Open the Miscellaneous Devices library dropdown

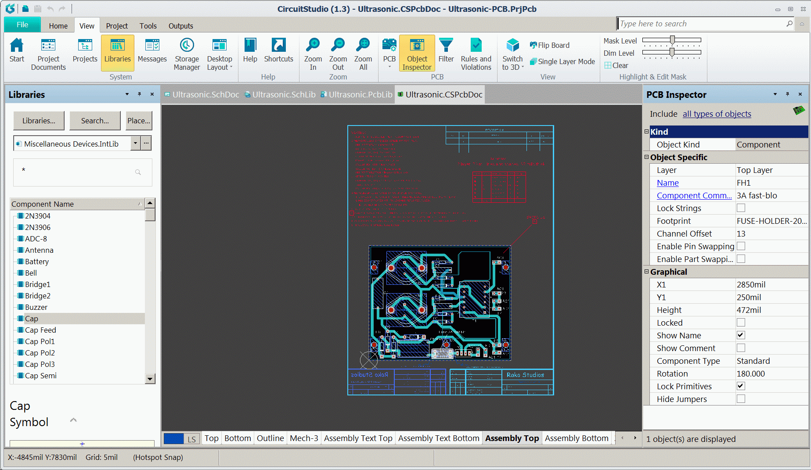(x=135, y=143)
